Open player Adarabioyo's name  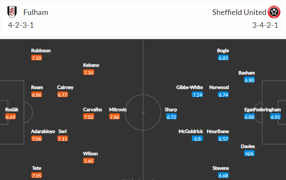click(x=43, y=131)
